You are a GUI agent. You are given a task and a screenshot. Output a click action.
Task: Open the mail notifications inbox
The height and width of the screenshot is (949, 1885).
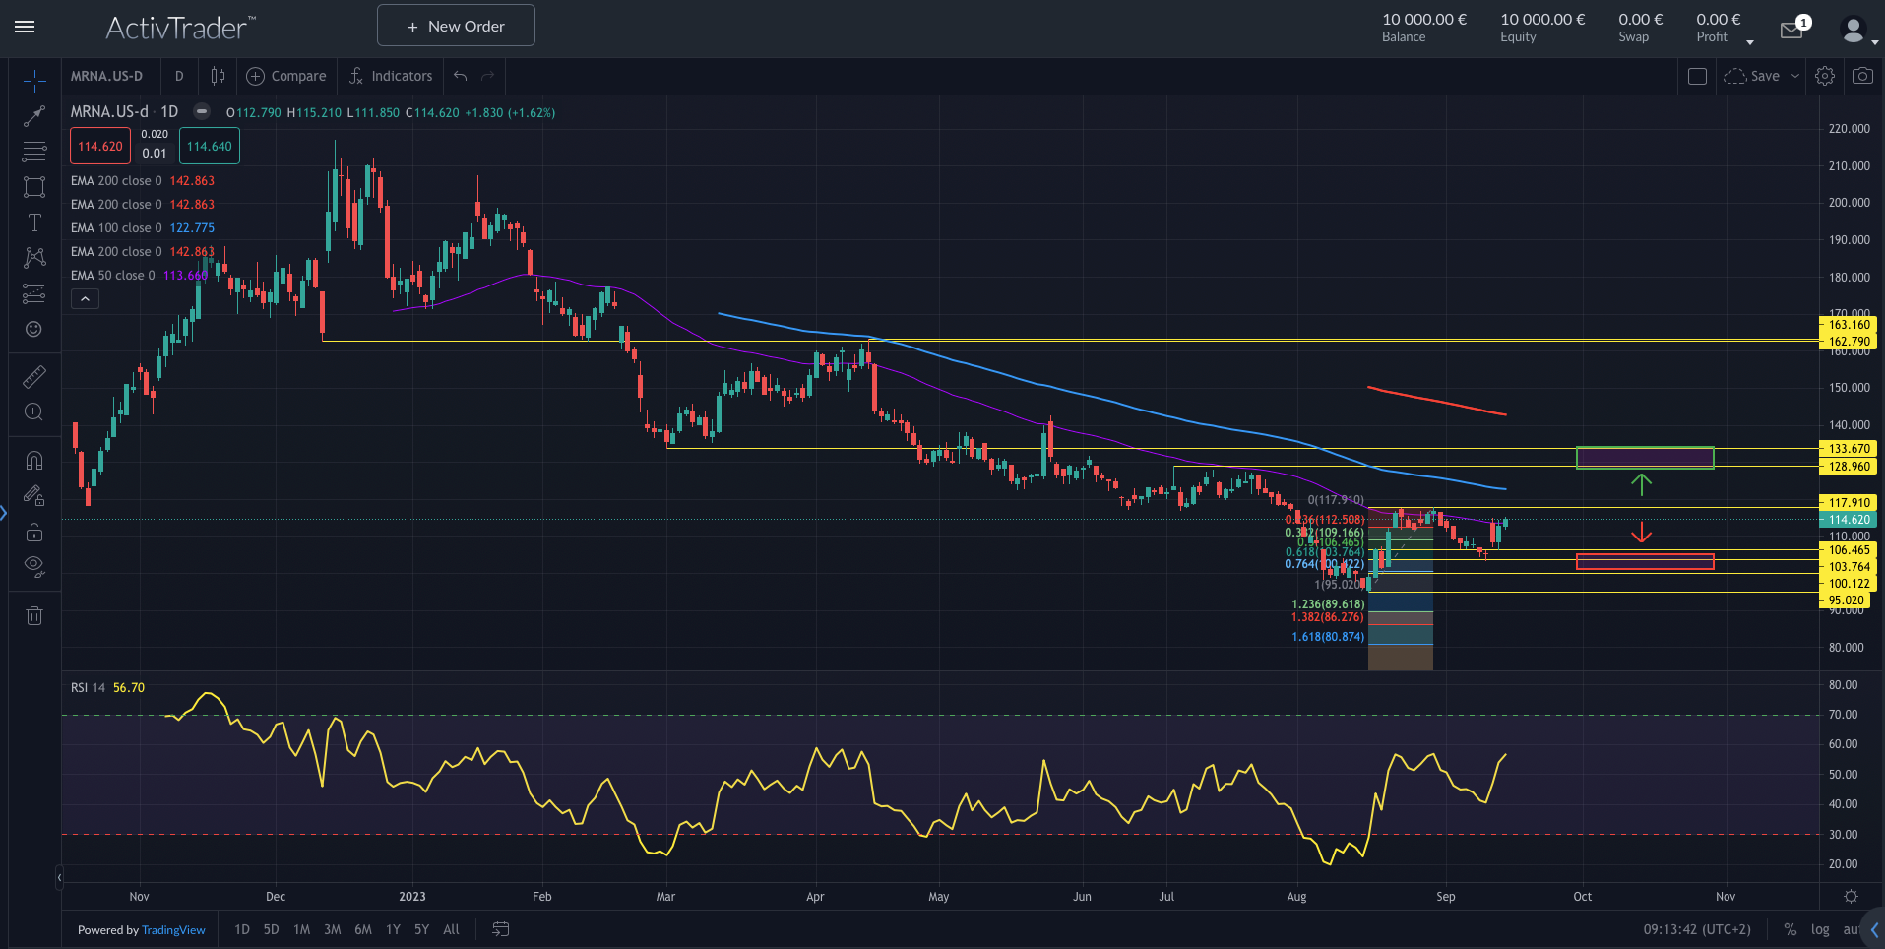tap(1791, 31)
